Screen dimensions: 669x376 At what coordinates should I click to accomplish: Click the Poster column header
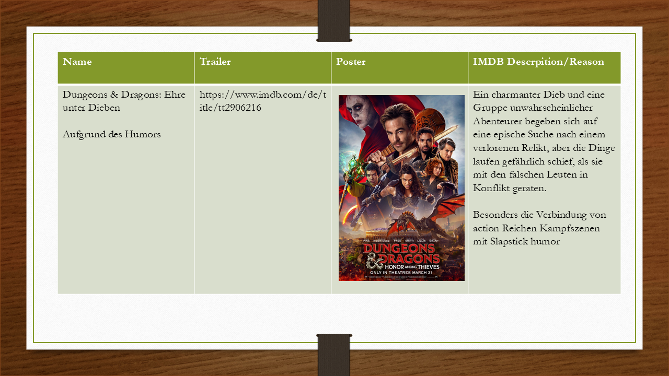click(x=400, y=68)
